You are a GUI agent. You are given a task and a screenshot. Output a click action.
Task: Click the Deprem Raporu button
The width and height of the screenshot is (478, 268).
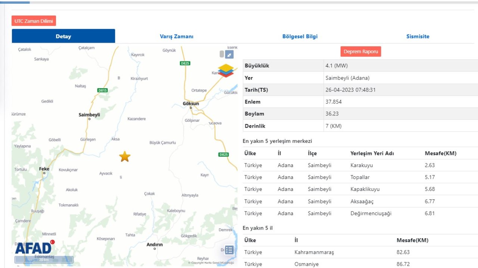pyautogui.click(x=361, y=52)
